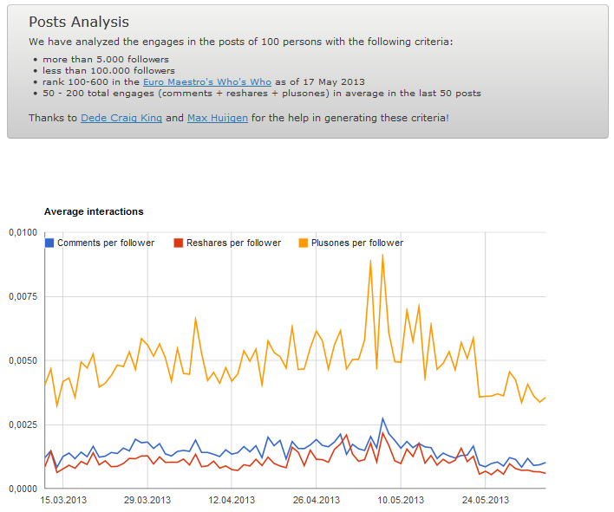
Task: Click the 29.03.2013 date axis label
Action: click(147, 500)
